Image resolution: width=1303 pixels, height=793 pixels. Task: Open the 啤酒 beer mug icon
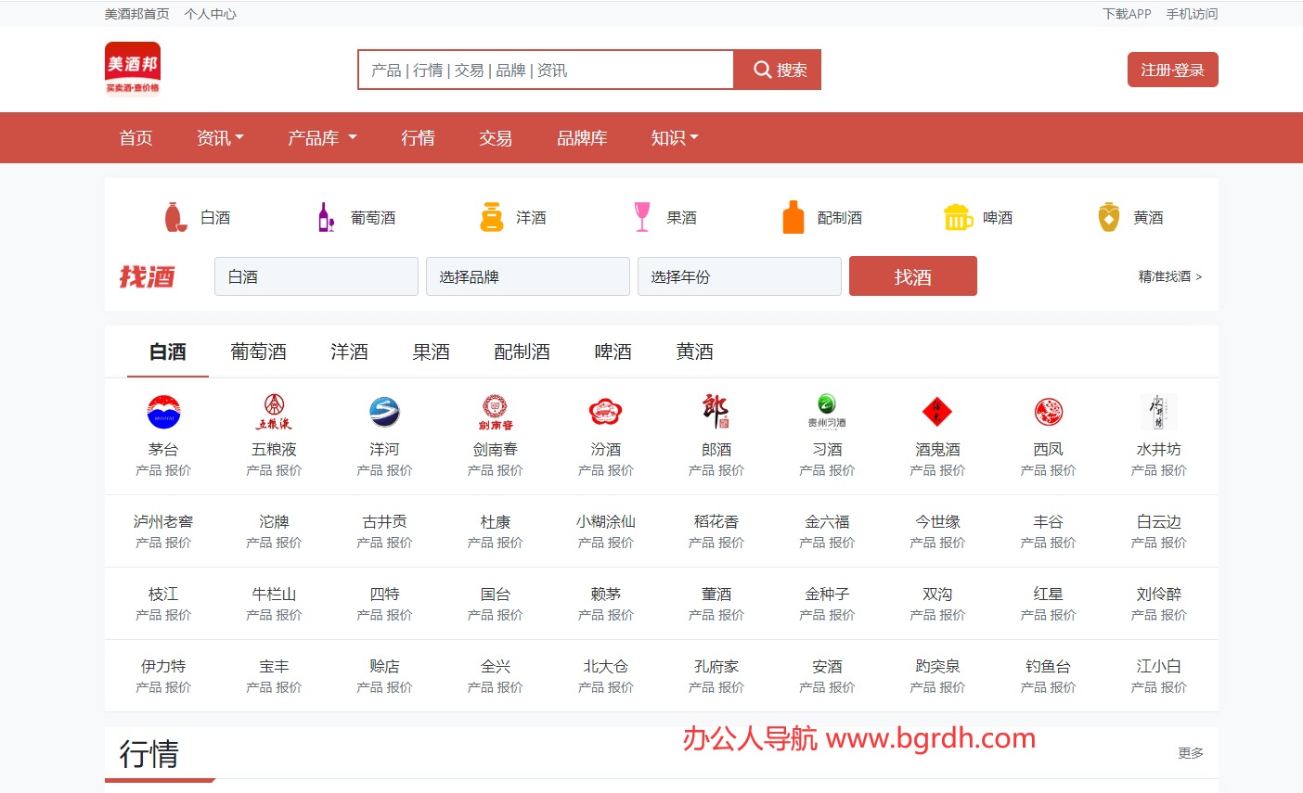click(x=957, y=217)
